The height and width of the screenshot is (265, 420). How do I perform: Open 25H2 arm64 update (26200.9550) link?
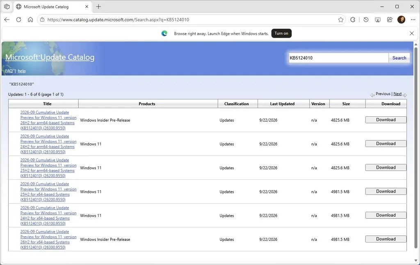48,168
